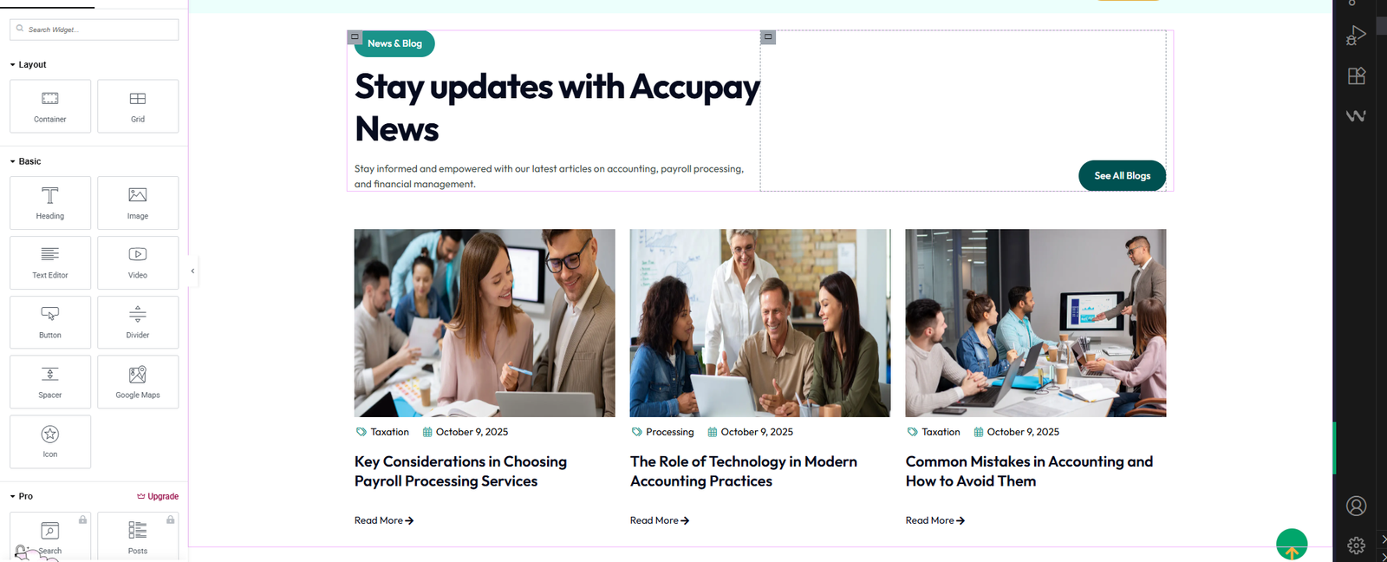Select the Container layout widget
Image resolution: width=1387 pixels, height=562 pixels.
(x=50, y=107)
